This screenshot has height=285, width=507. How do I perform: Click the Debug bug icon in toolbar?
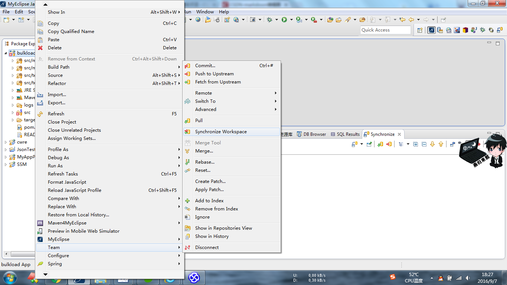coord(270,20)
